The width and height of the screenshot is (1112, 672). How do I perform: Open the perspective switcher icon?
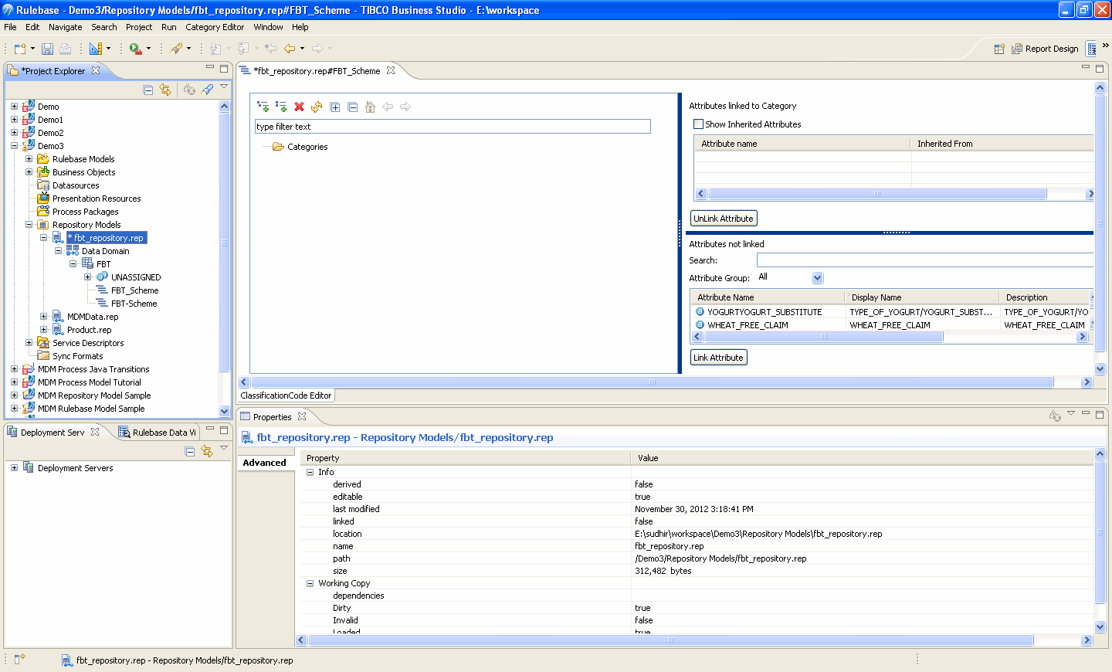(x=999, y=49)
